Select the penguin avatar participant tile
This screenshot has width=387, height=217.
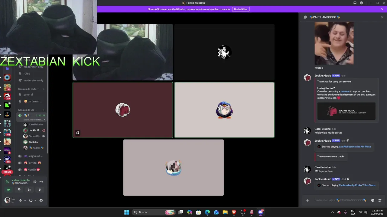point(224,110)
